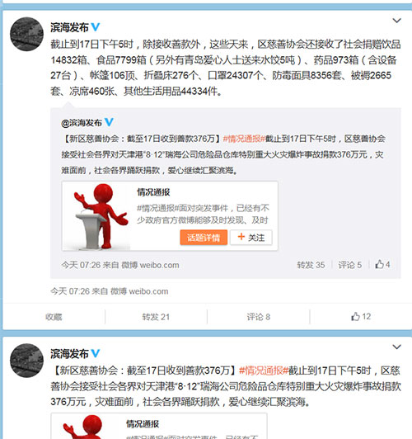Click the plus icon on 关注 button
Image resolution: width=412 pixels, height=439 pixels.
point(241,237)
